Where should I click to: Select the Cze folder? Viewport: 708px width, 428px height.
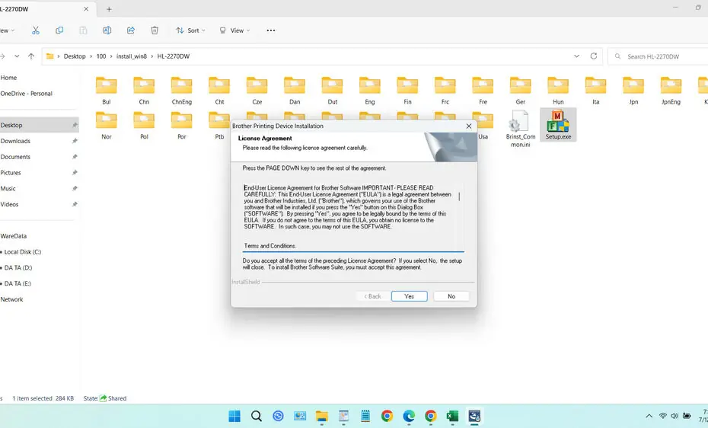click(x=257, y=91)
